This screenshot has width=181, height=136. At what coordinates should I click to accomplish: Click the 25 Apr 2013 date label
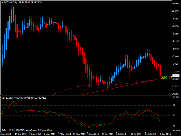(x=35, y=134)
